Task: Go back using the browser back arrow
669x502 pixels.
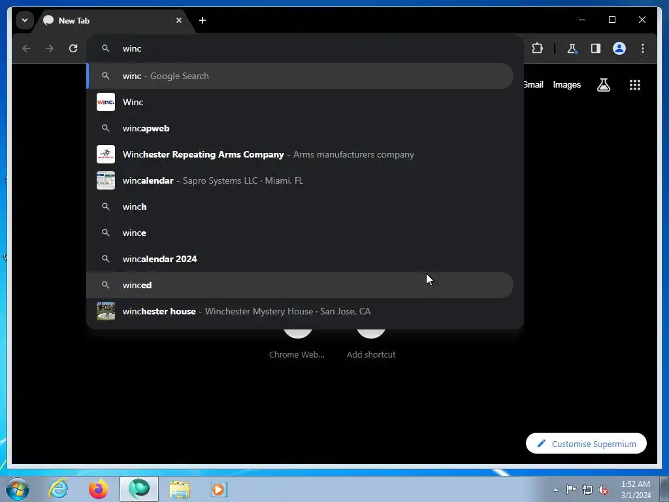Action: point(26,48)
